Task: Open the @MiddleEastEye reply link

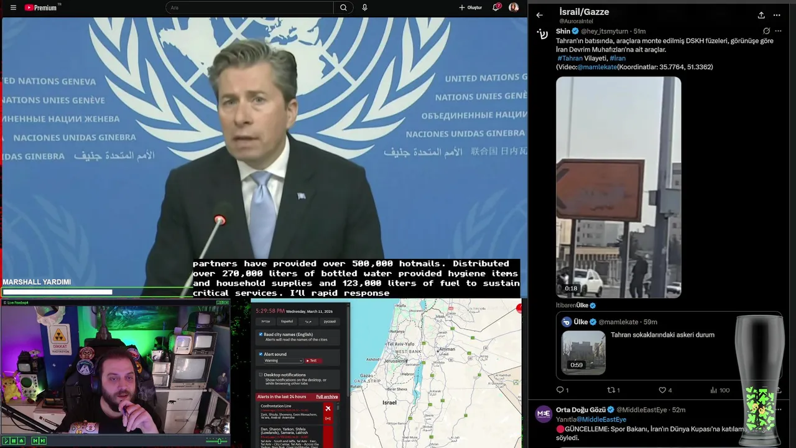Action: coord(601,419)
